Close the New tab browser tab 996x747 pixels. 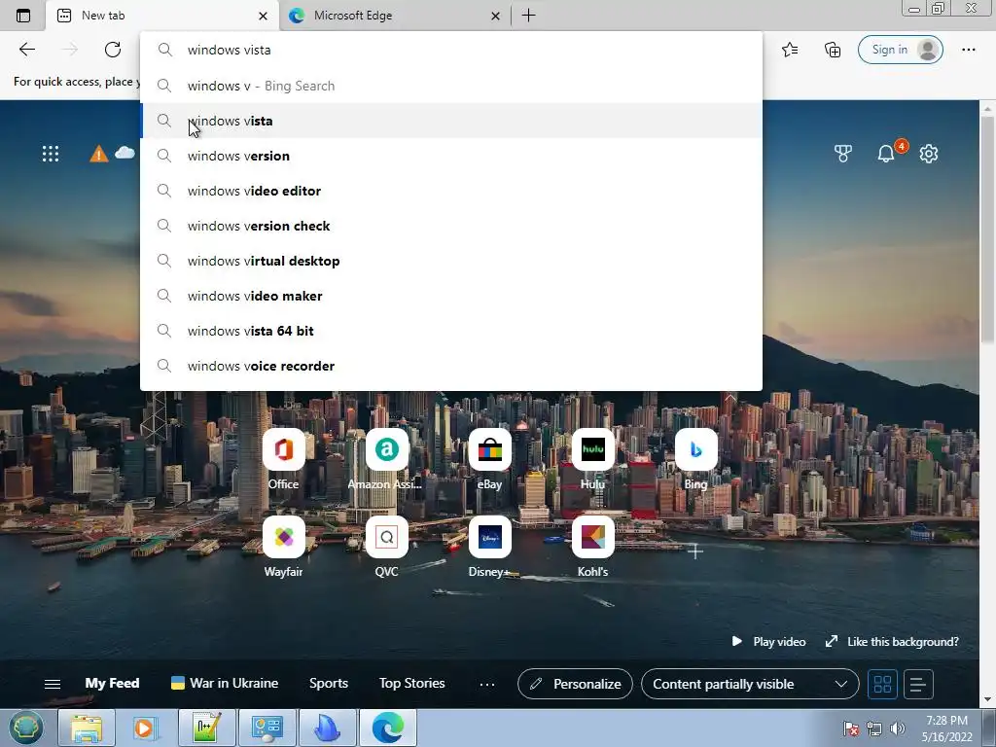point(263,16)
